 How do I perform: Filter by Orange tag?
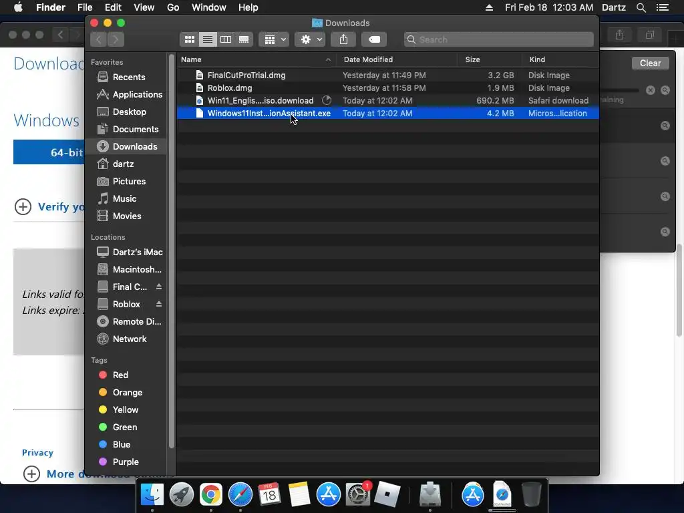point(128,393)
